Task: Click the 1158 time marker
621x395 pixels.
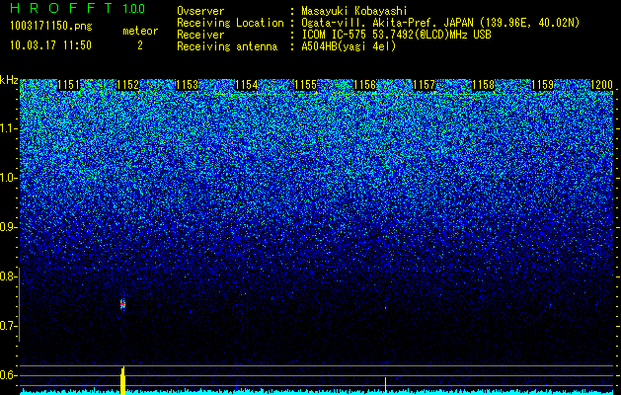Action: pyautogui.click(x=484, y=85)
